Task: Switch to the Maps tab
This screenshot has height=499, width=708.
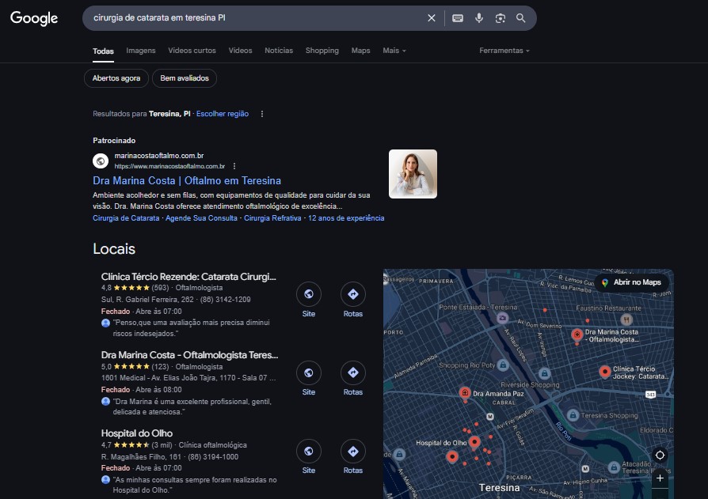Action: (361, 51)
